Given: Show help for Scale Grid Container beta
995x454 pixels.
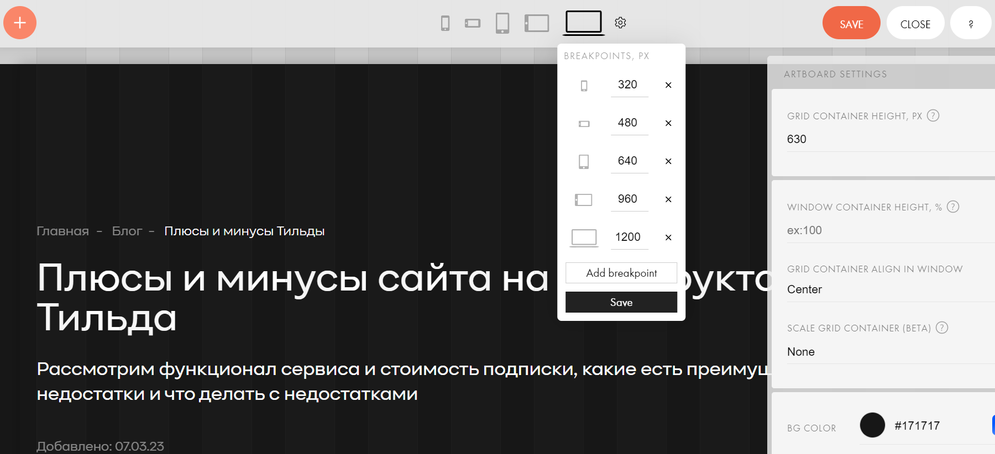Looking at the screenshot, I should click(x=942, y=328).
